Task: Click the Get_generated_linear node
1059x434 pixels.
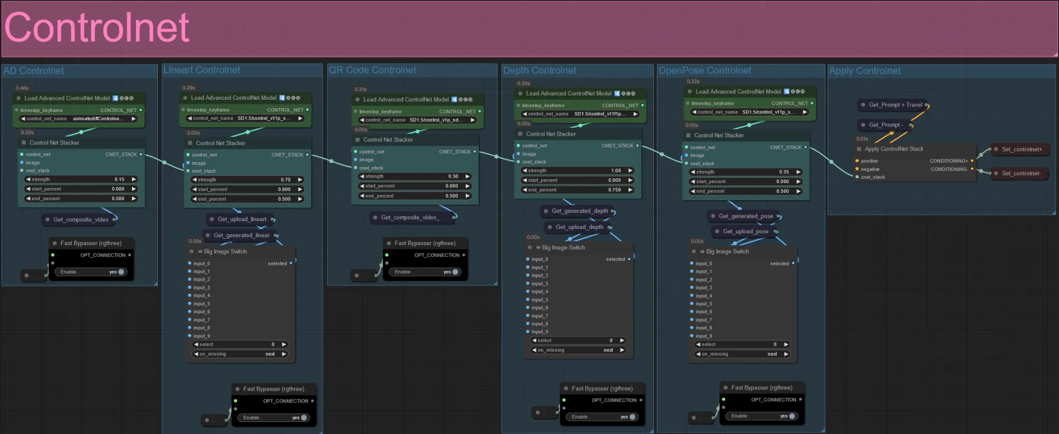Action: click(x=240, y=235)
